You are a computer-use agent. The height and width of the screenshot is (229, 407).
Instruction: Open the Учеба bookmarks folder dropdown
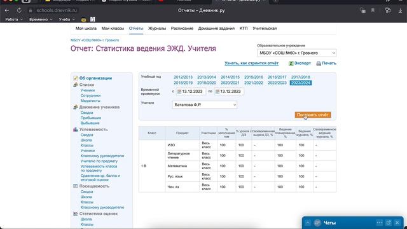(67, 20)
